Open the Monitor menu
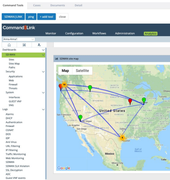 (51, 33)
